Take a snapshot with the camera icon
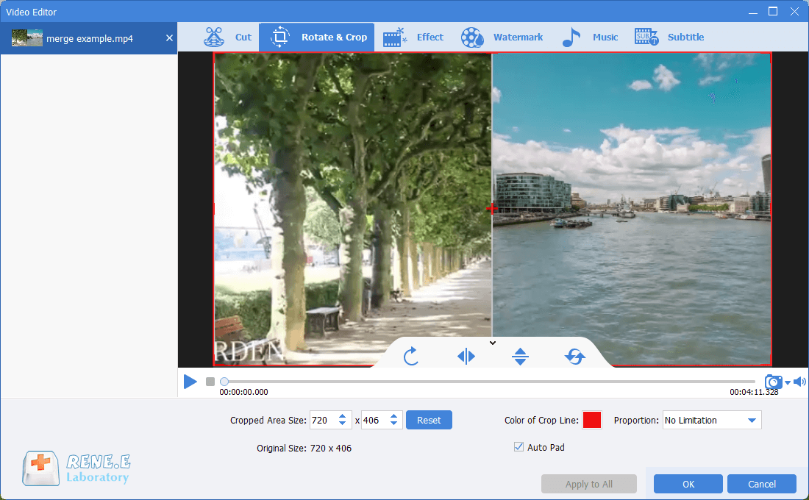Image resolution: width=809 pixels, height=500 pixels. pos(773,382)
